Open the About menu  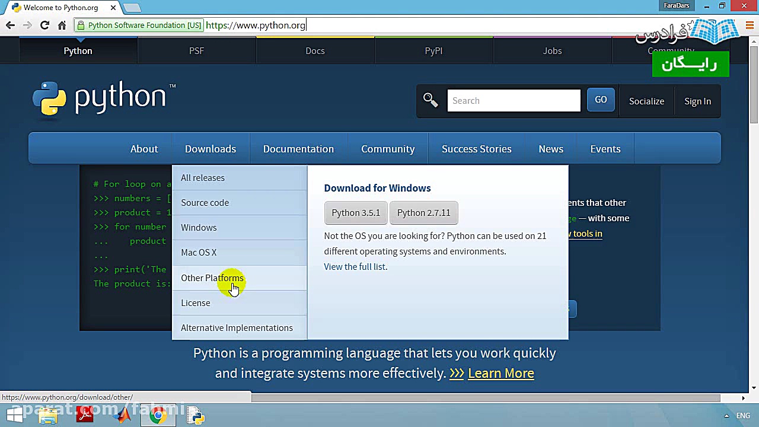point(144,149)
